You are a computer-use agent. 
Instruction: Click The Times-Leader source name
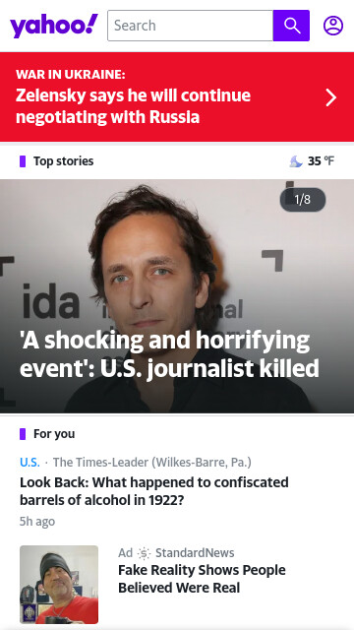pos(152,462)
